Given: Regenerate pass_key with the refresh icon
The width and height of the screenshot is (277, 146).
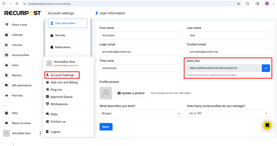Looking at the screenshot, I should [x=266, y=68].
